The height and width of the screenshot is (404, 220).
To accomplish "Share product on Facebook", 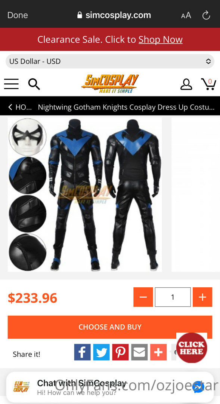I will click(x=82, y=352).
